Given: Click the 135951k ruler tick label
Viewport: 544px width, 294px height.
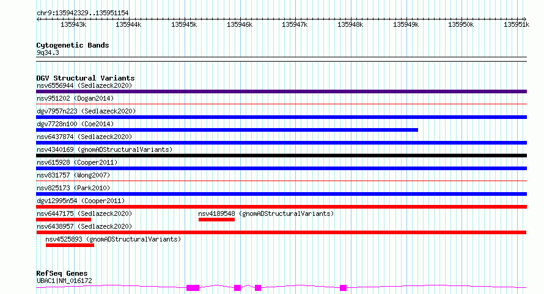Looking at the screenshot, I should (x=516, y=24).
